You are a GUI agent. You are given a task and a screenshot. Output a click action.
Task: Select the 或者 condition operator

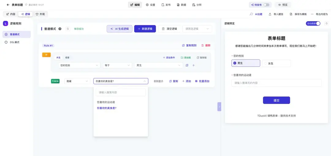pos(67,58)
